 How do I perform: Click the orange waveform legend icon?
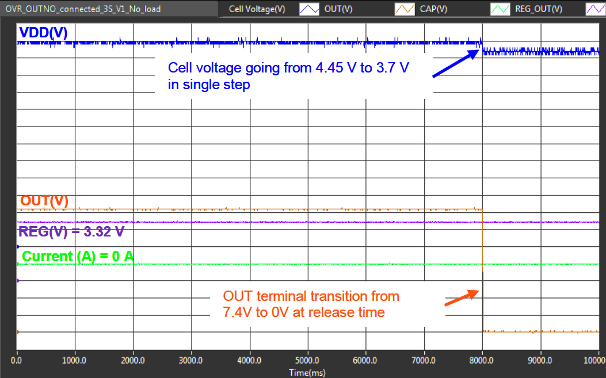pos(405,9)
